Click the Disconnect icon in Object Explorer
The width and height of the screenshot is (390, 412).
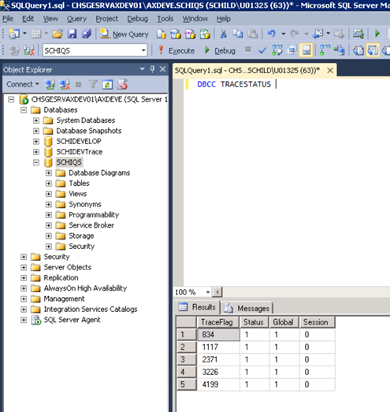[x=65, y=84]
